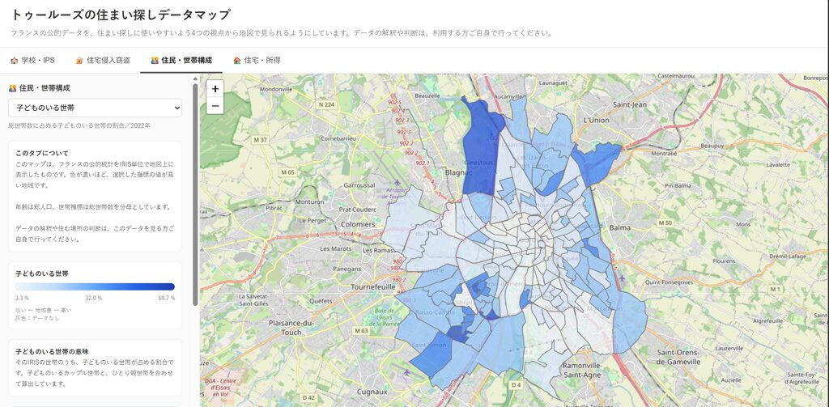The width and height of the screenshot is (829, 407).
Task: Switch to the 学校・IPS tab
Action: [32, 60]
